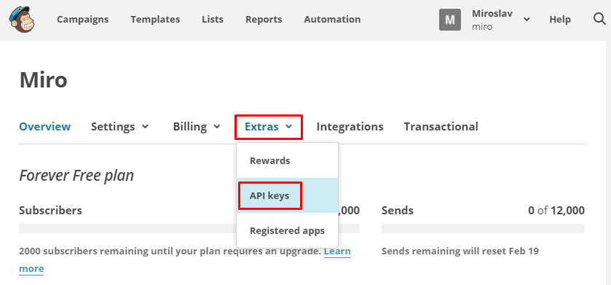Click the Sends label

[x=397, y=211]
